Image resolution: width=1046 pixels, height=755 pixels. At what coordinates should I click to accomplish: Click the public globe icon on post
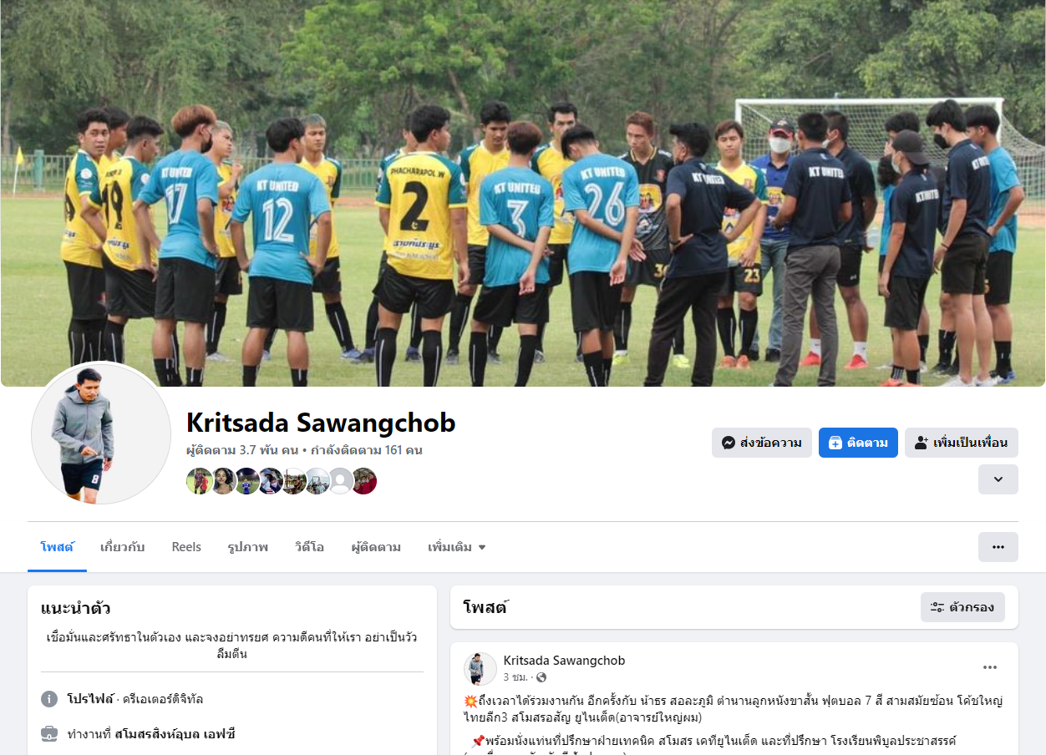pos(541,677)
